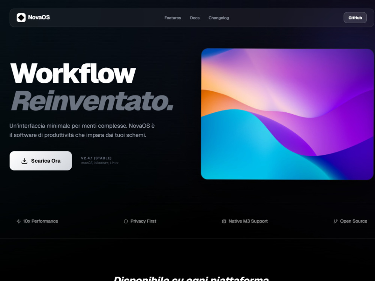
Task: Click the shield icon beside Privacy First
Action: pyautogui.click(x=126, y=221)
